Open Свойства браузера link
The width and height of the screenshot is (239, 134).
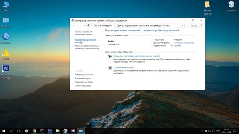tap(83, 86)
